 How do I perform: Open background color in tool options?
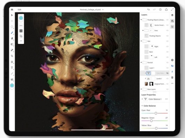[x=21, y=21]
